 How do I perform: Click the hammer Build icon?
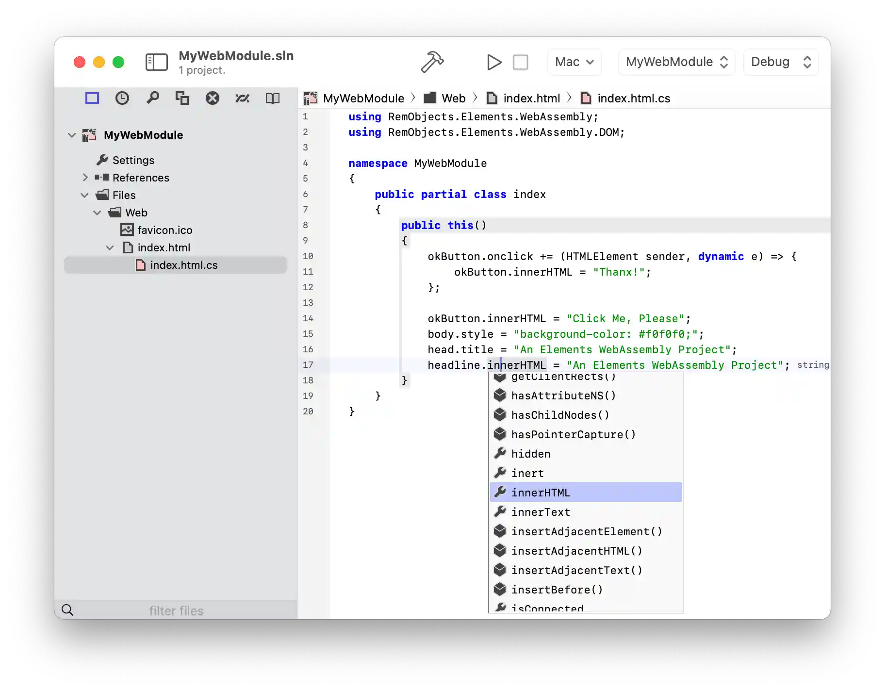click(432, 62)
